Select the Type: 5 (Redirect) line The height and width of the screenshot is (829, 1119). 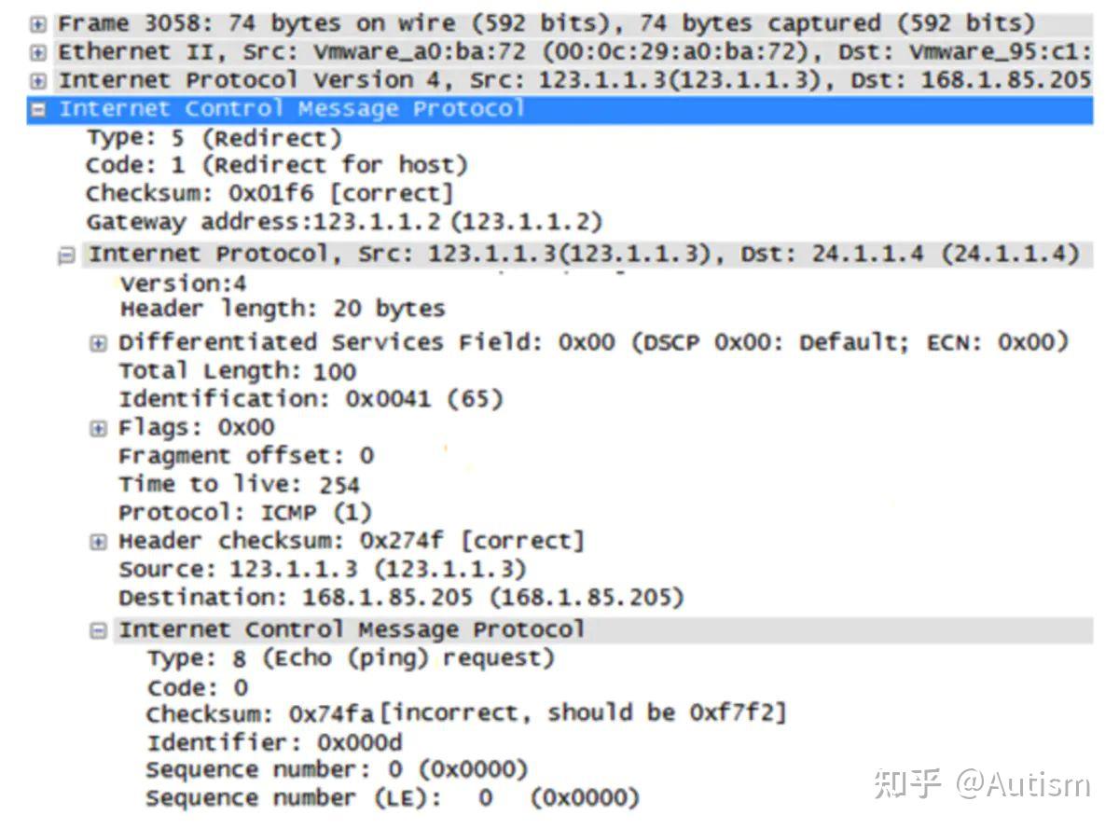(214, 139)
